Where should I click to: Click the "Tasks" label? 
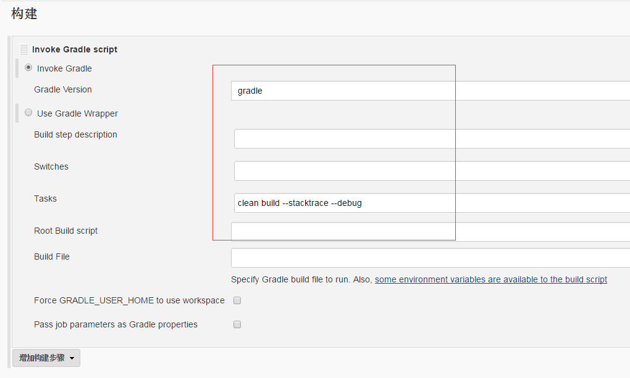(x=45, y=199)
